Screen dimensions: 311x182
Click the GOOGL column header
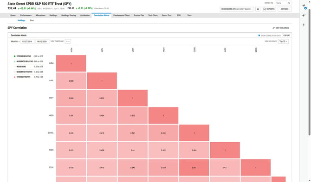[x=194, y=49]
